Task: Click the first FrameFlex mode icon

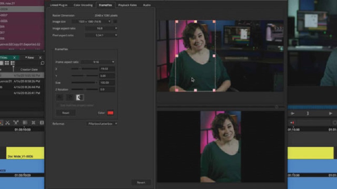Action: coord(60,97)
